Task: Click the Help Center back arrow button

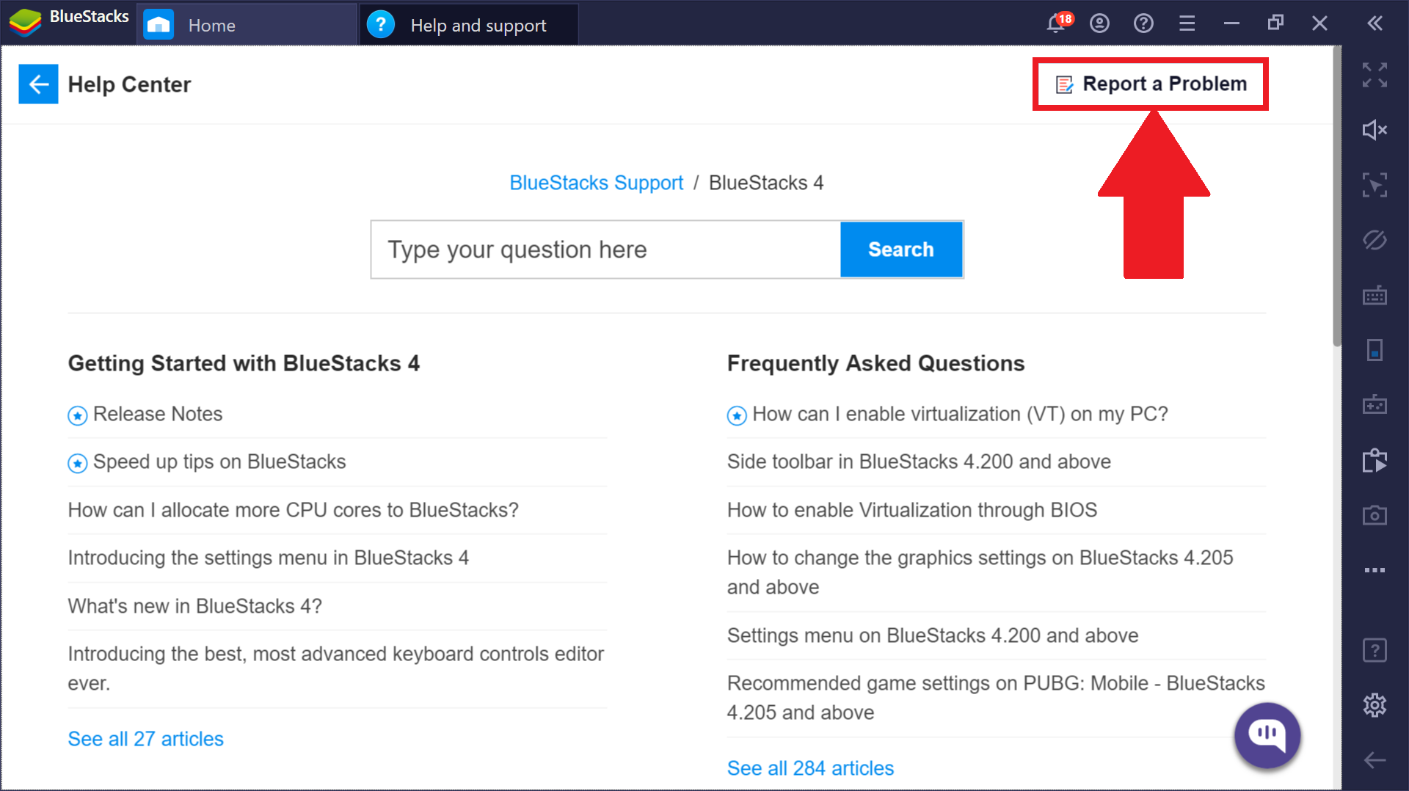Action: click(x=38, y=84)
